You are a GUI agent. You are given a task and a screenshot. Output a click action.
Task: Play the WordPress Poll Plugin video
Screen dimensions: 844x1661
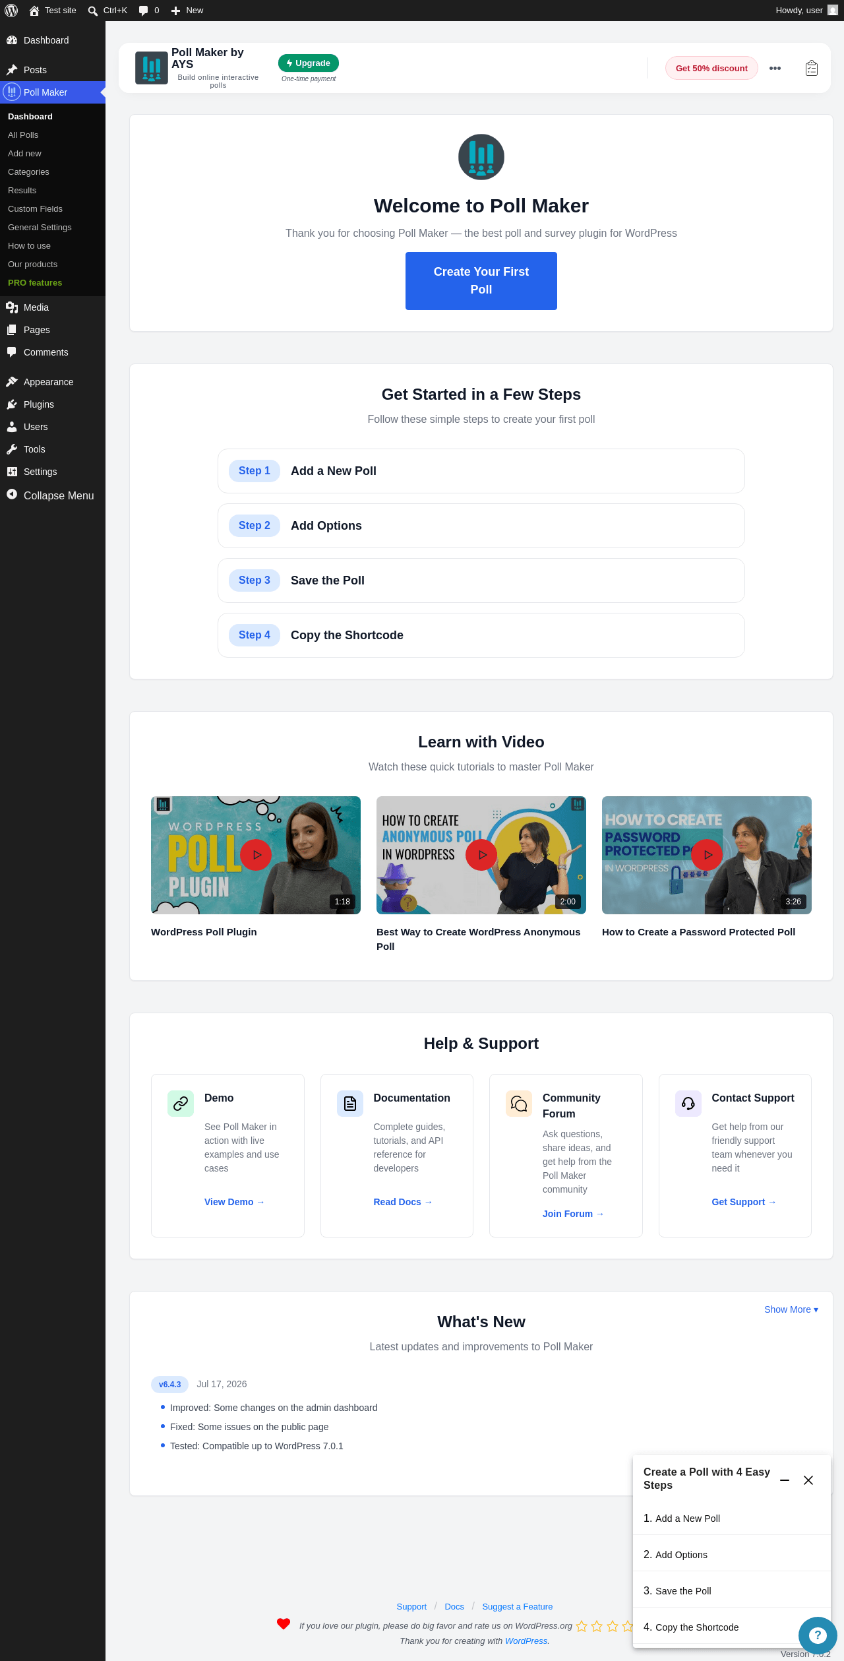click(x=256, y=855)
